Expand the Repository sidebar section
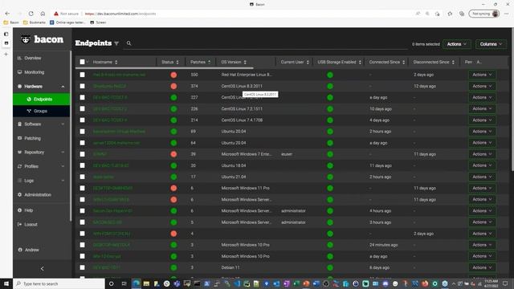 [63, 153]
